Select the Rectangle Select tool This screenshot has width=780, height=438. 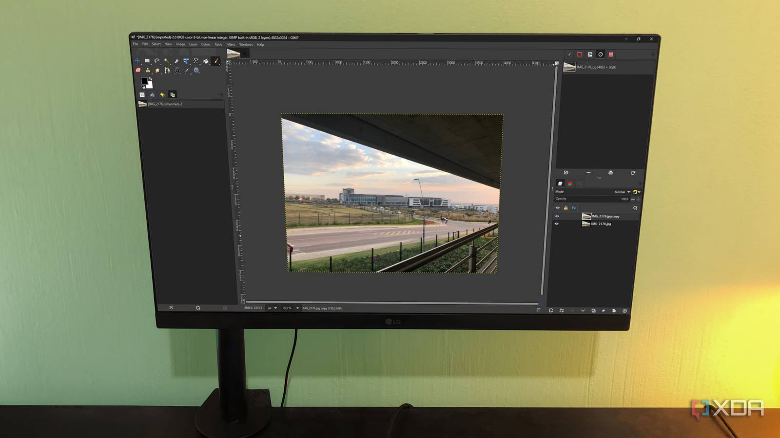(147, 61)
